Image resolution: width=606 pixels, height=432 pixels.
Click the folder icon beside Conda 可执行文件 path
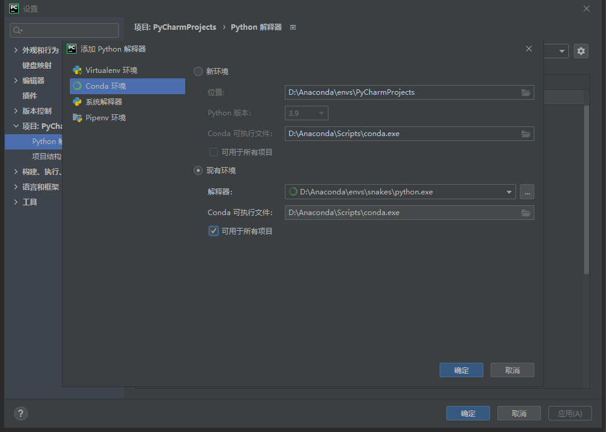tap(526, 134)
